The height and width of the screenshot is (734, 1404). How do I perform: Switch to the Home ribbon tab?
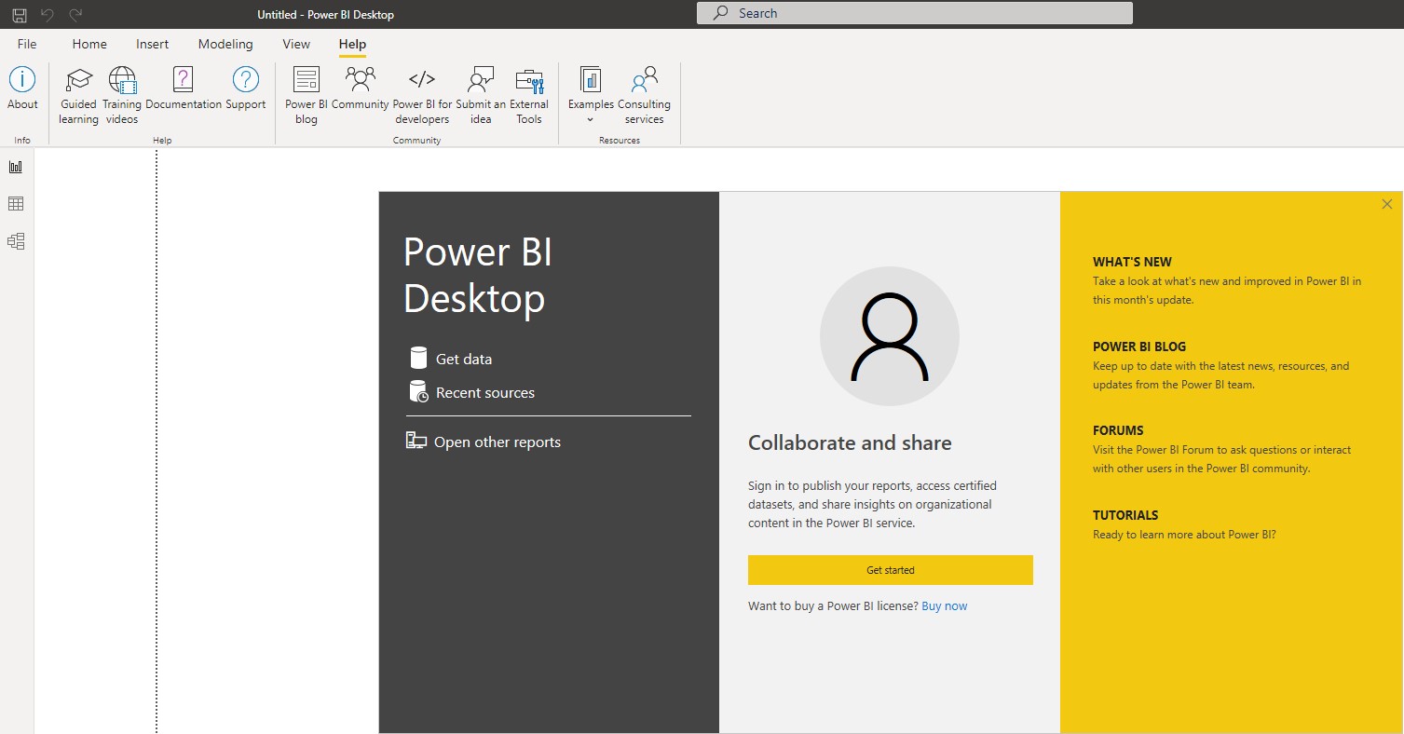pyautogui.click(x=89, y=44)
